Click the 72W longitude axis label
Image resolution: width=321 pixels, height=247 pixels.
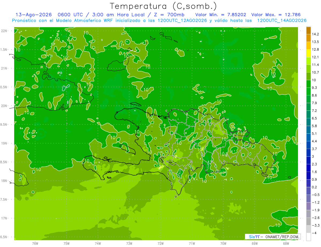(160, 243)
